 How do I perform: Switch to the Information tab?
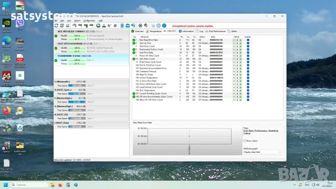186,31
